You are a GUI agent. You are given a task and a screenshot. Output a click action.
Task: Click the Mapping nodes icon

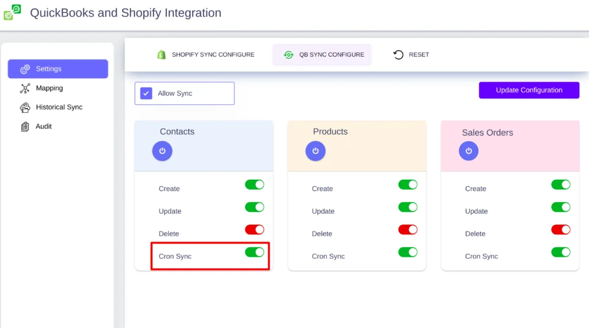tap(25, 88)
